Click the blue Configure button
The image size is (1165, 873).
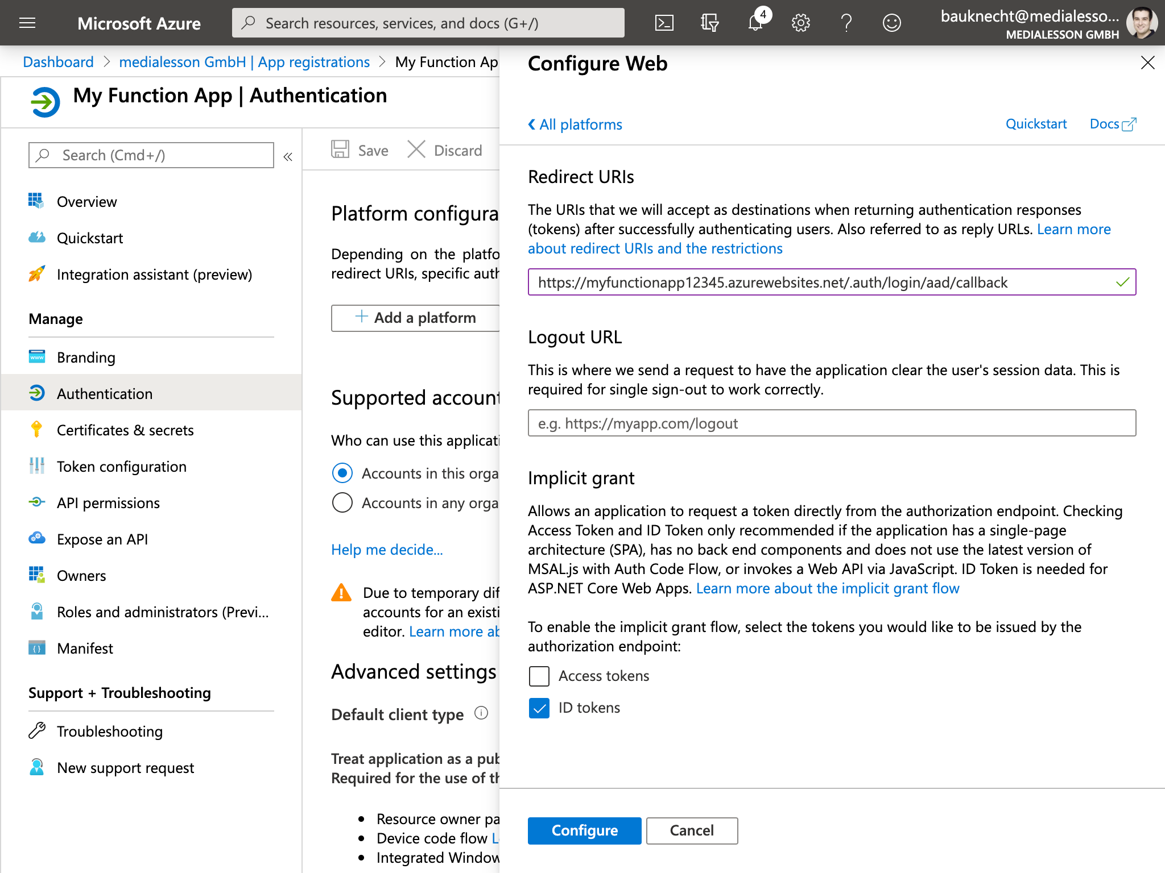pos(584,830)
